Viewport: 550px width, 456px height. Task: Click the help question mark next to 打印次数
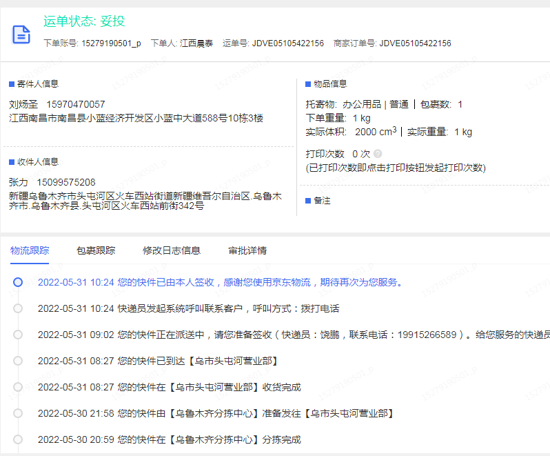pos(378,154)
